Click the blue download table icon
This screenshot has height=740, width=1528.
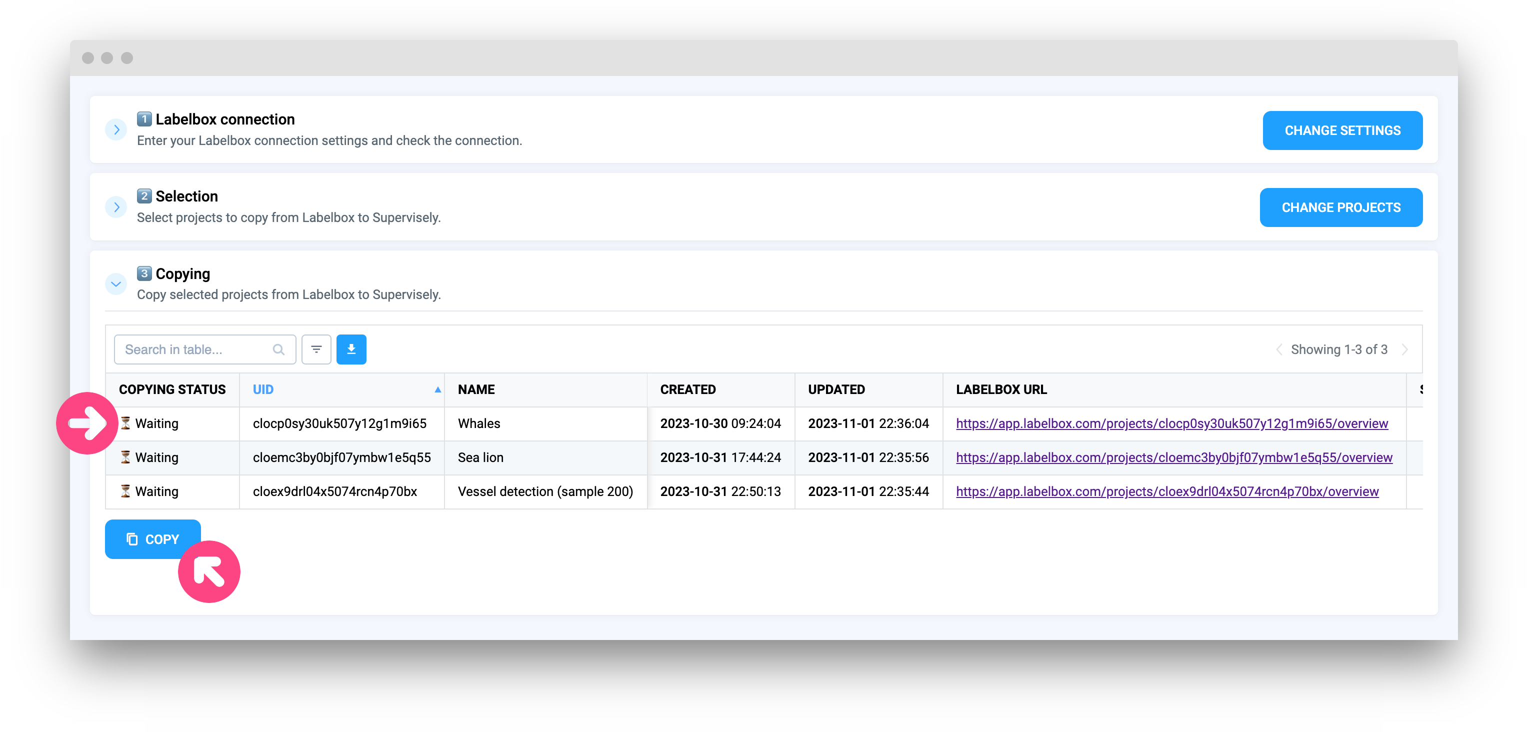(351, 349)
